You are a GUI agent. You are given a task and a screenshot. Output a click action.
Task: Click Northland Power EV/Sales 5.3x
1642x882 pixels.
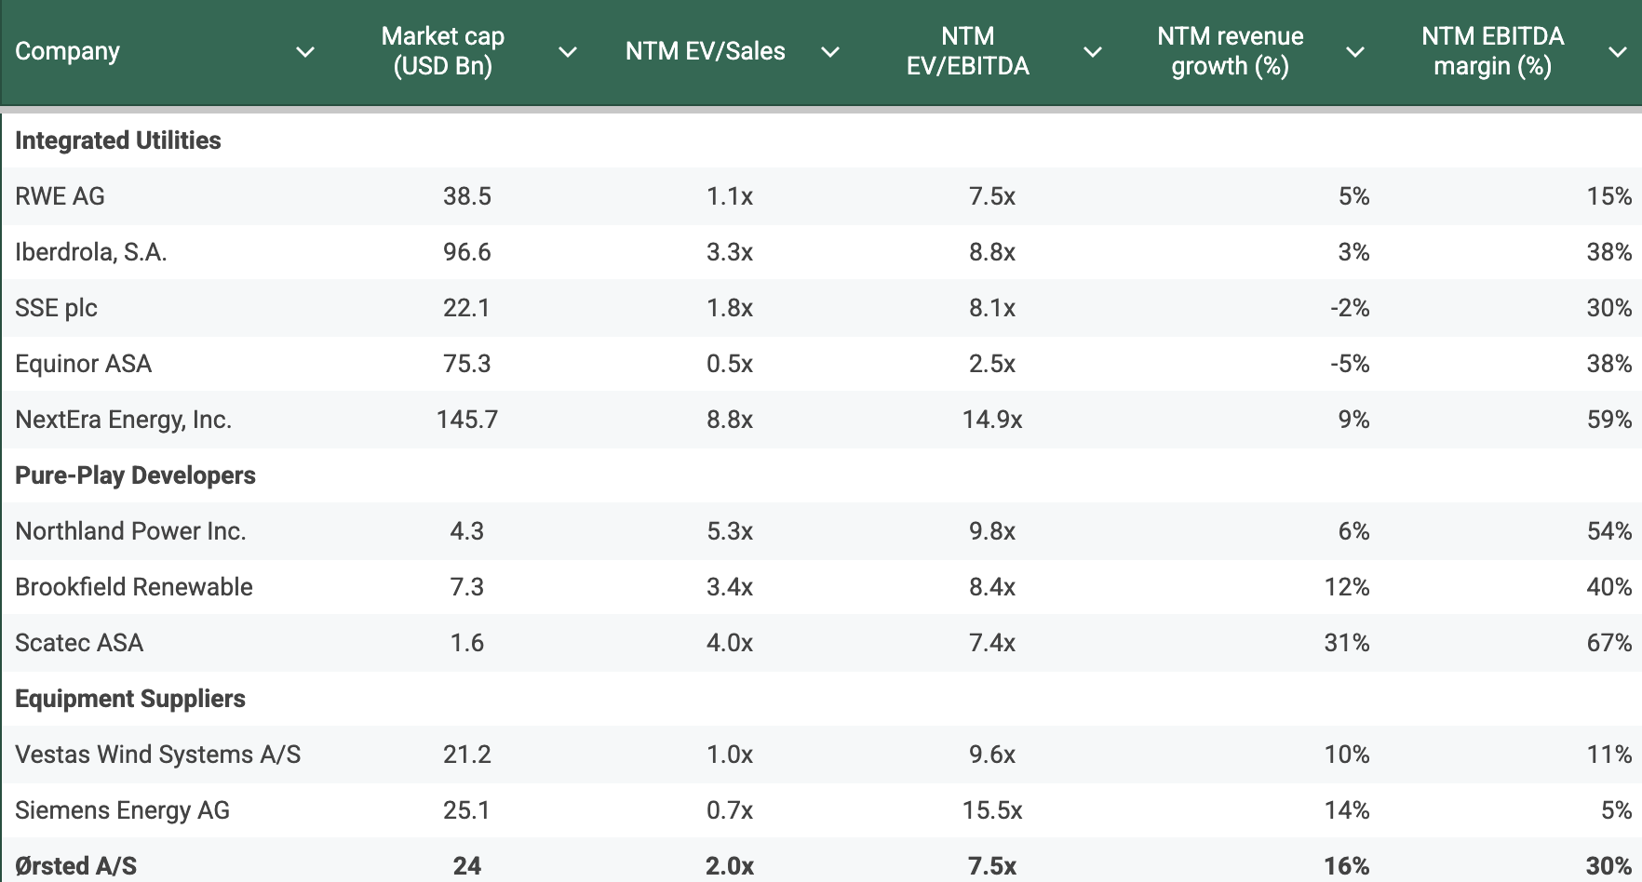coord(730,531)
